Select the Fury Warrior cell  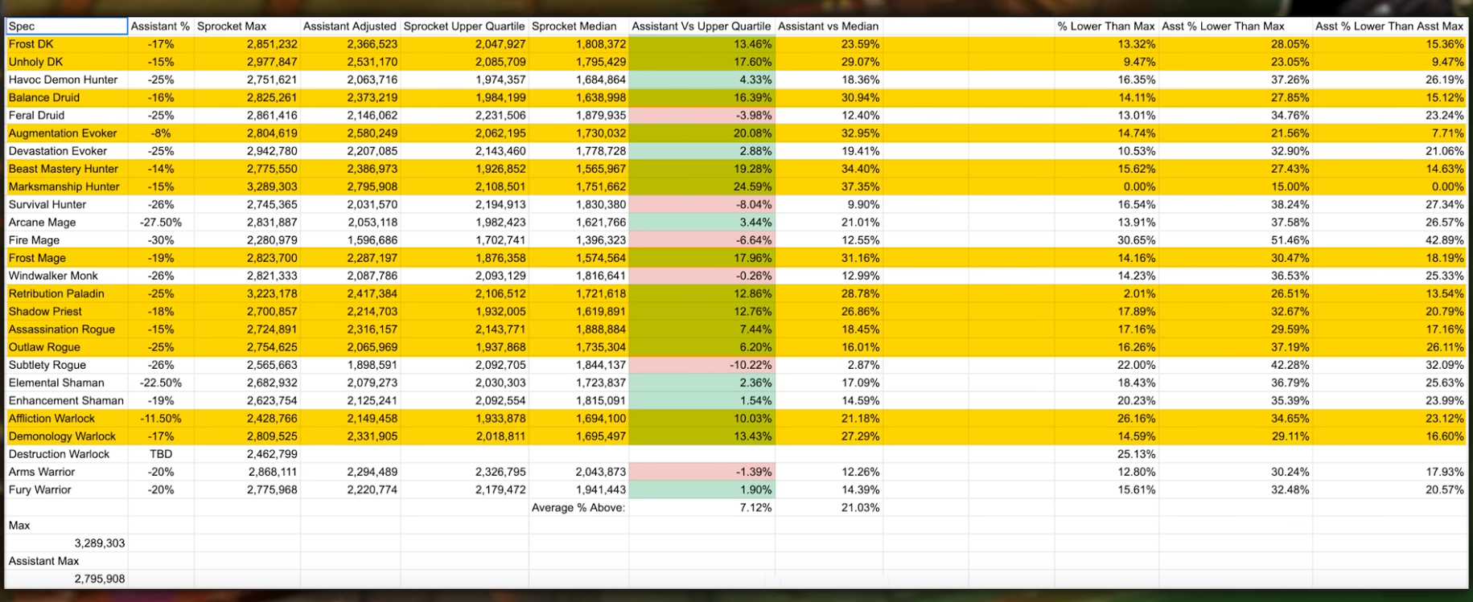67,489
